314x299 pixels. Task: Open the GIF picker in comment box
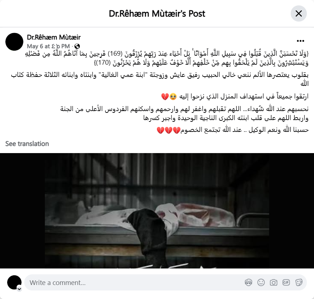286,282
